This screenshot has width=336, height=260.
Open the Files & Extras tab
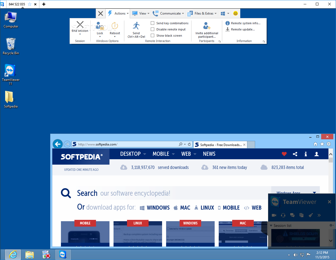[x=202, y=13]
